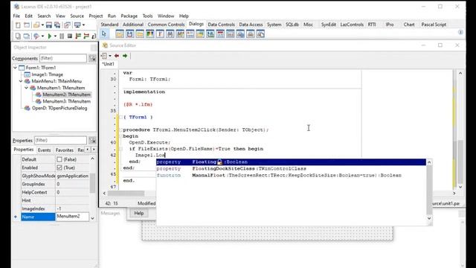
Task: Clear the Properties filter with funnel icon
Action: 92,141
